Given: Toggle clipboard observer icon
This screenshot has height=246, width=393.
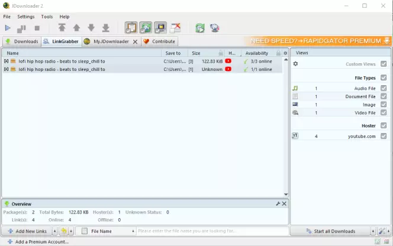Looking at the screenshot, I should point(131,28).
